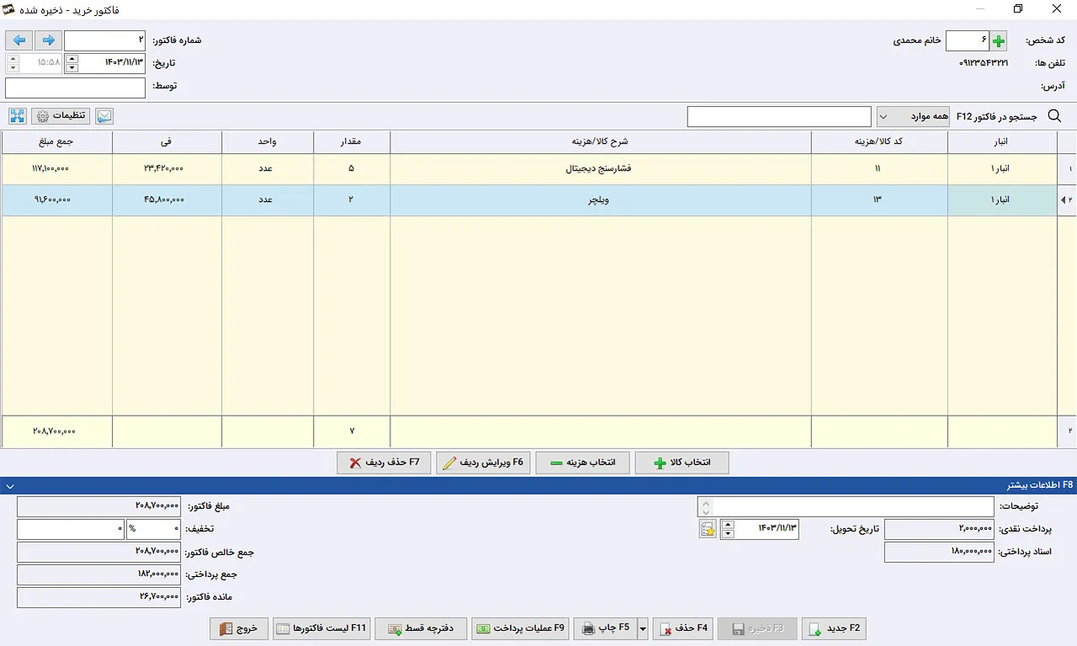Image resolution: width=1077 pixels, height=646 pixels.
Task: Click F2 جدید new invoice button
Action: tap(834, 628)
